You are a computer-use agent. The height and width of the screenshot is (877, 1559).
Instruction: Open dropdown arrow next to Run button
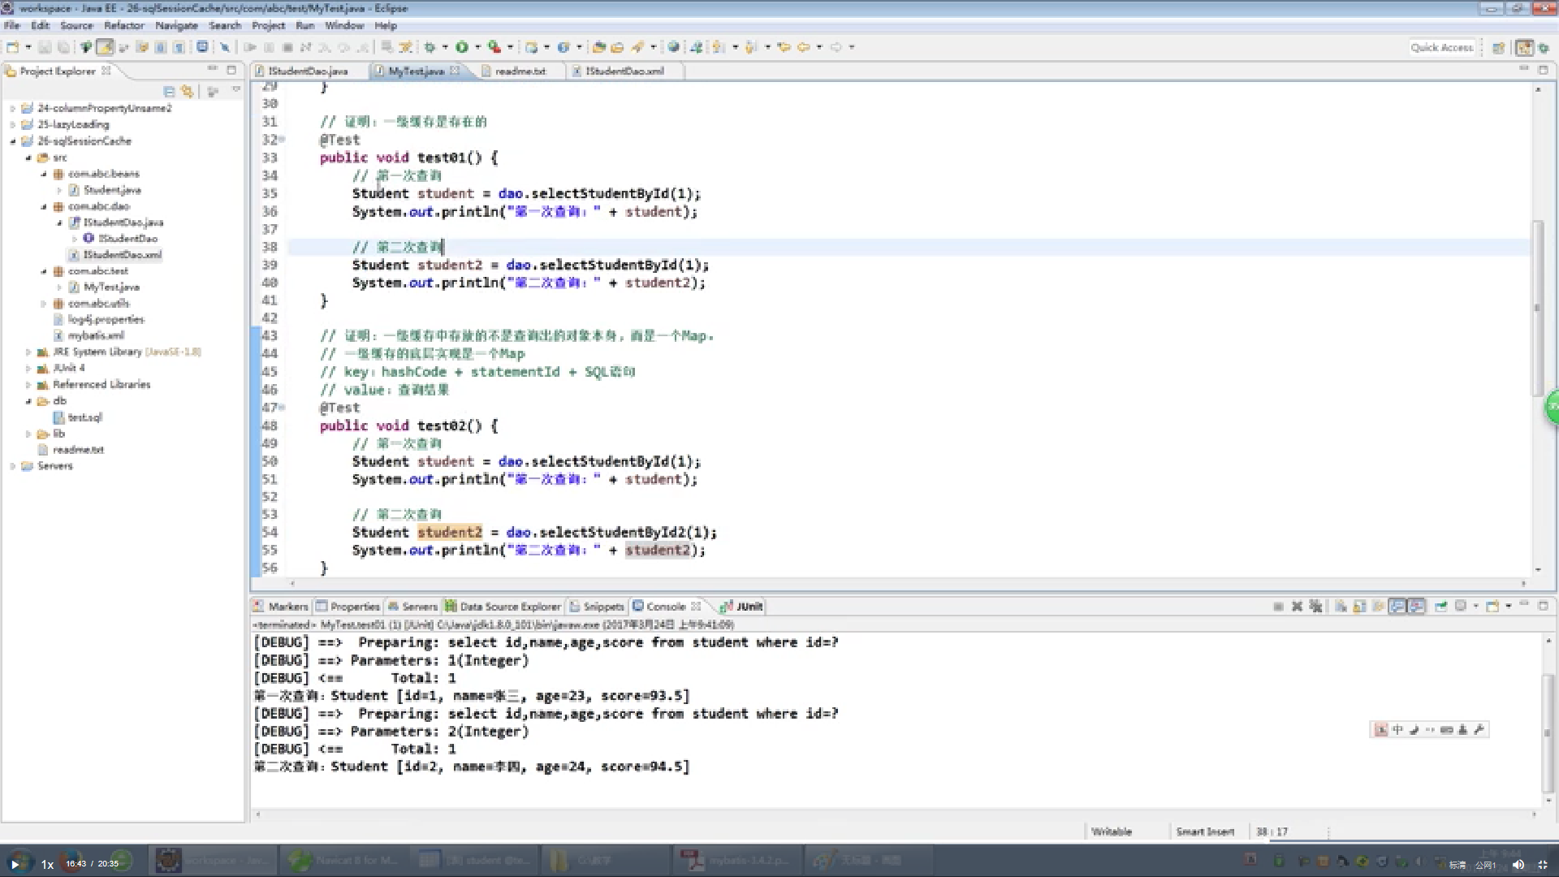pos(477,47)
